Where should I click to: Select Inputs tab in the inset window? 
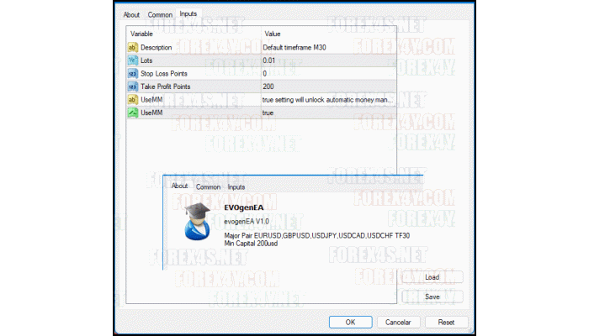click(236, 186)
